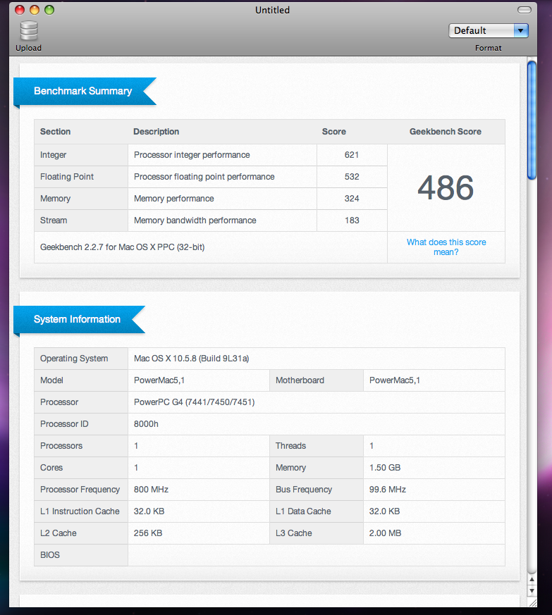Open 'What does this score mean?' link
Image resolution: width=552 pixels, height=615 pixels.
(x=446, y=247)
